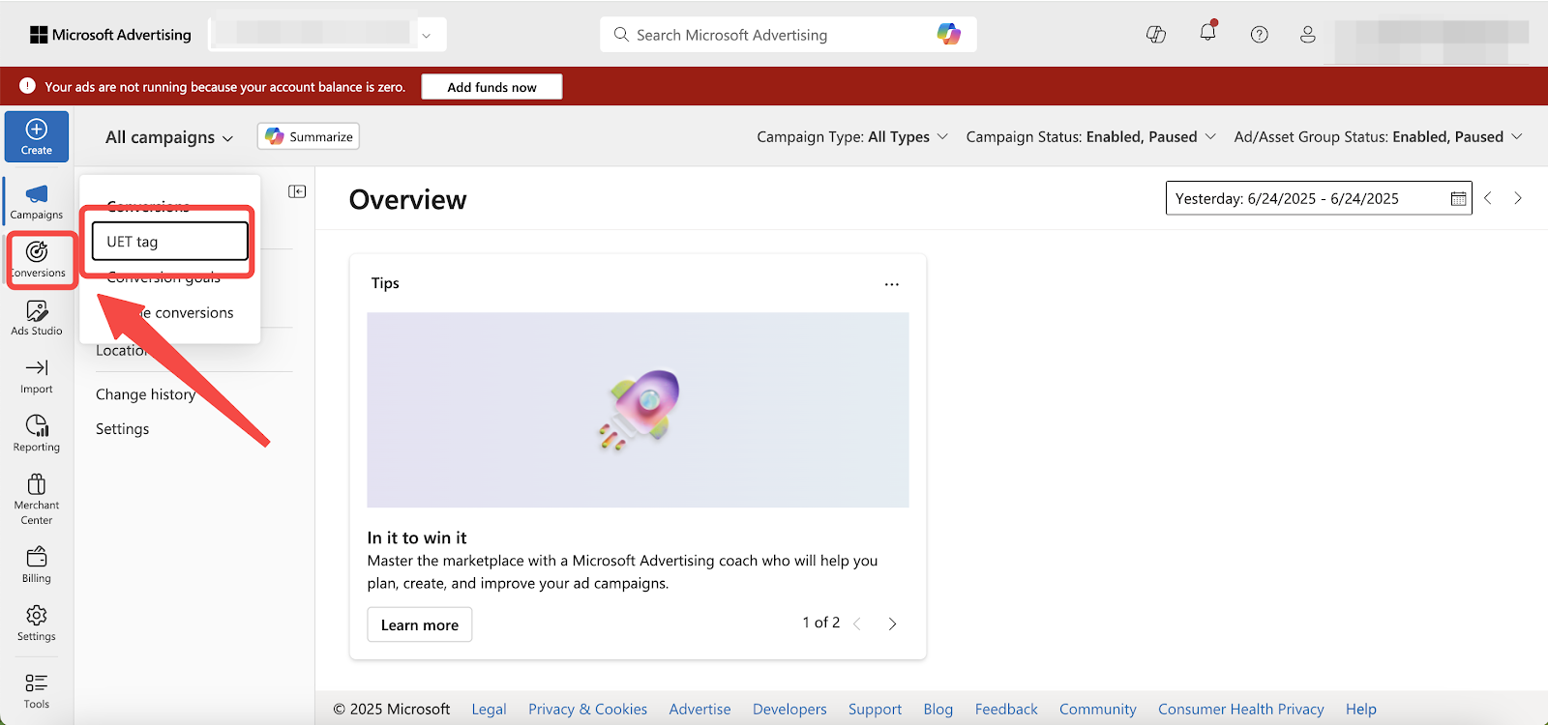
Task: Collapse the navigation panel icon
Action: pos(297,191)
